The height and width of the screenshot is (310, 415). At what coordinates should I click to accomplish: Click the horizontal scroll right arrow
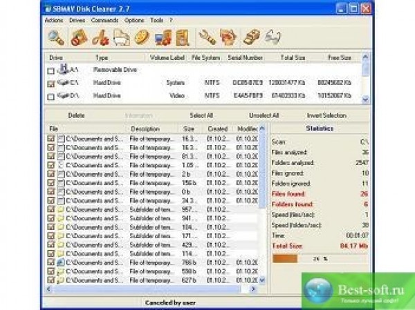click(253, 289)
